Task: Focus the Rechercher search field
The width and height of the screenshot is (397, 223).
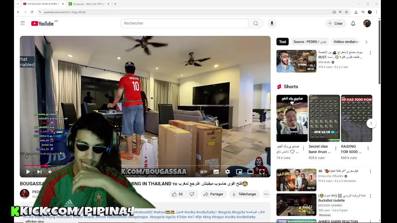Action: tap(184, 23)
